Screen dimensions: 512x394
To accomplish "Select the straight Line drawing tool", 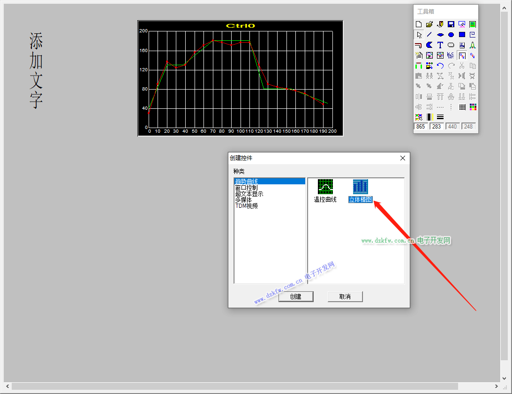I will pyautogui.click(x=429, y=35).
